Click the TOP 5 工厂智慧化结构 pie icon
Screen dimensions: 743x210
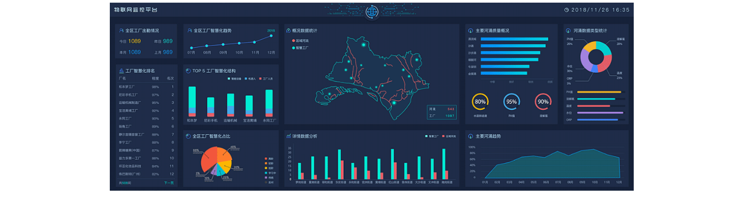[x=188, y=71]
